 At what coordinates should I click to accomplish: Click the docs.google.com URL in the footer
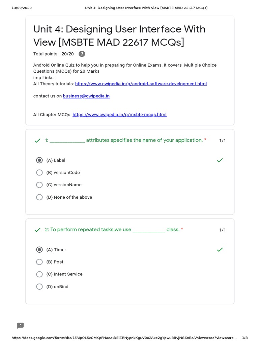coord(124,338)
